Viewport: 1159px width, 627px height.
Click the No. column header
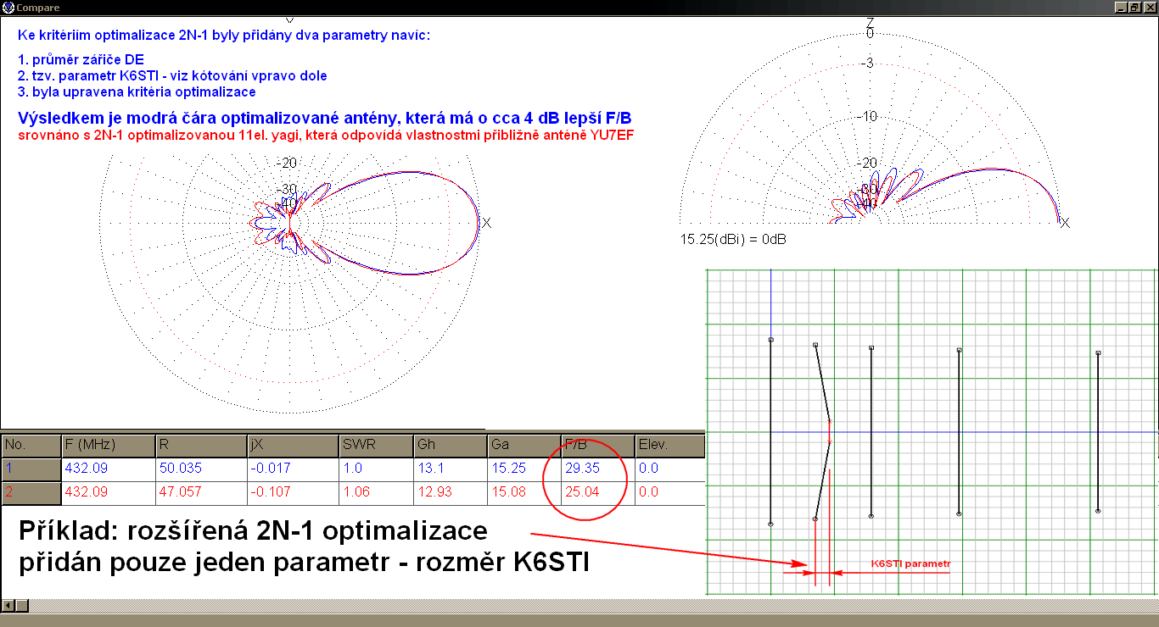(31, 445)
